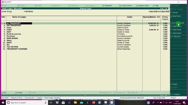Select AM TRANSPORT ledger row
The height and width of the screenshot is (105, 188).
click(14, 25)
